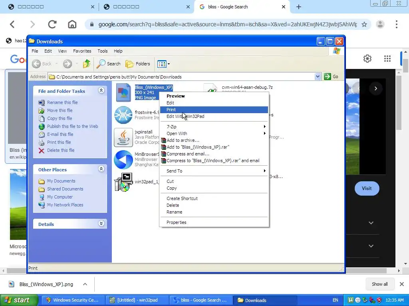409x306 pixels.
Task: Choose Rename in the context menu
Action: (214, 212)
